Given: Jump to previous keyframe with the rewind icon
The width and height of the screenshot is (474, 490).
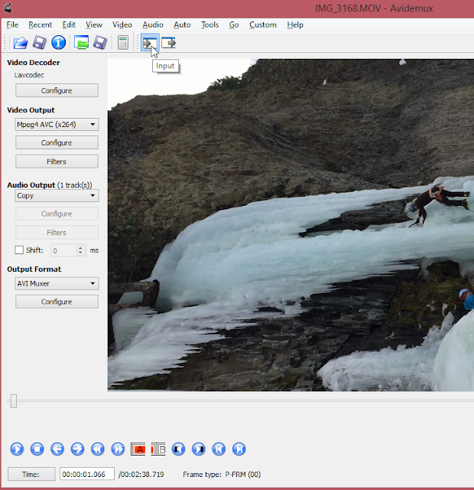Looking at the screenshot, I should [x=98, y=449].
